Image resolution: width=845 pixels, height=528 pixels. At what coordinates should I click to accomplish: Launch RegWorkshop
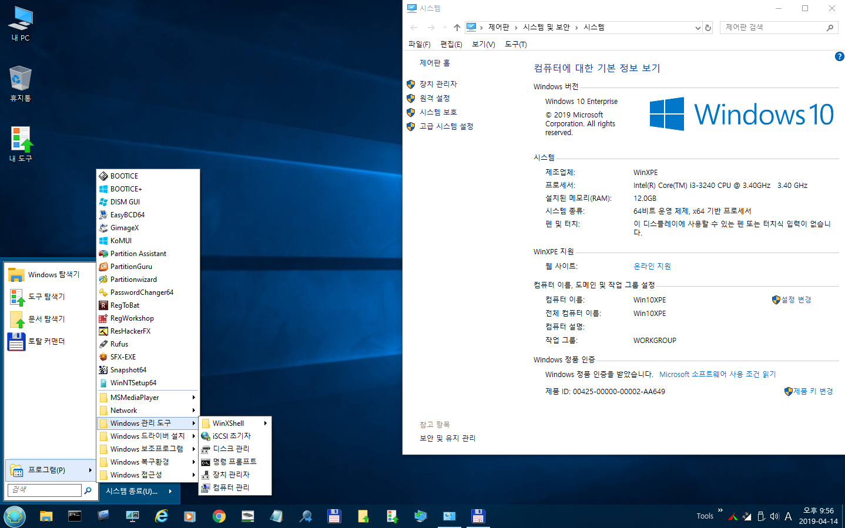148,318
